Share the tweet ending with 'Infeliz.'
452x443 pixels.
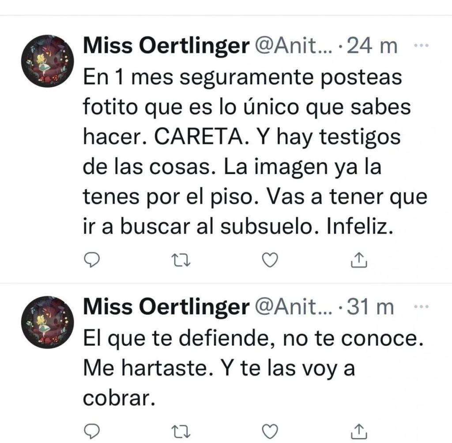[x=359, y=261]
